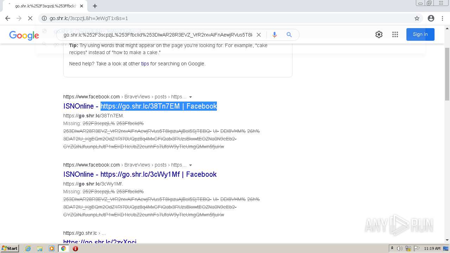Start voice search with microphone
Screen dimensions: 450x253
click(275, 35)
